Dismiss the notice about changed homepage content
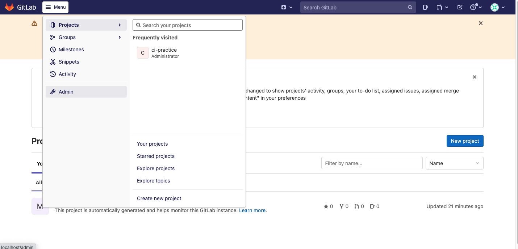Viewport: 518px width, 249px height. click(475, 77)
